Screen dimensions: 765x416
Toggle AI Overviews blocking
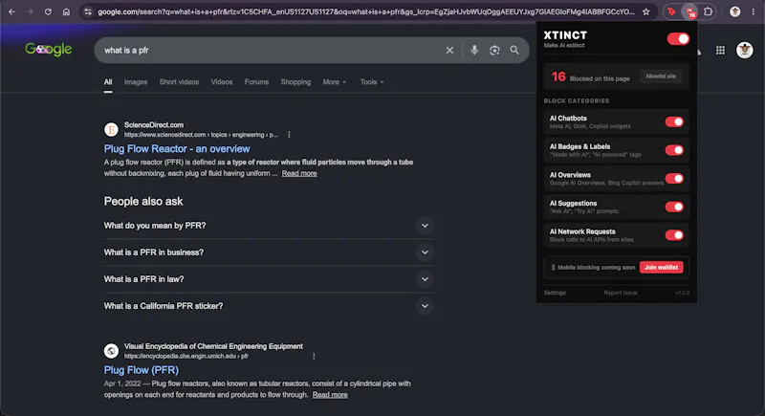point(674,179)
